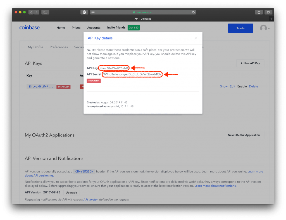Click the CB-VERSION code label
Image resolution: width=286 pixels, height=220 pixels.
pos(84,171)
